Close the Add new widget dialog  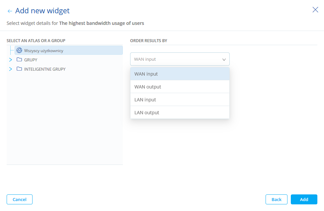315,10
